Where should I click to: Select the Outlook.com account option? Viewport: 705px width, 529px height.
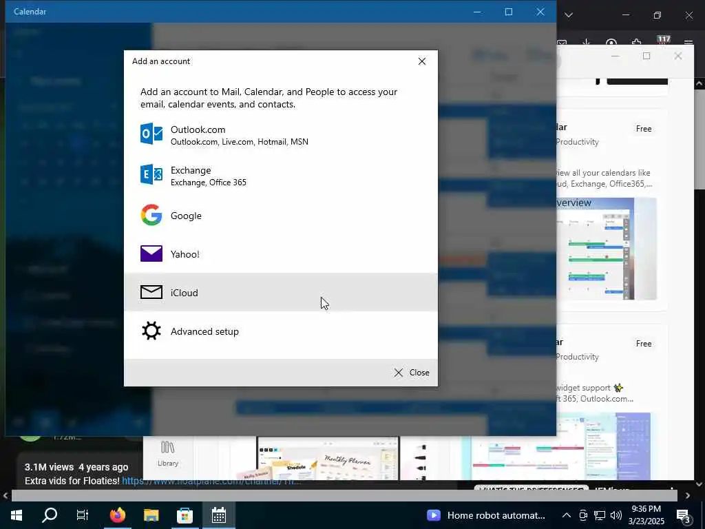[281, 135]
